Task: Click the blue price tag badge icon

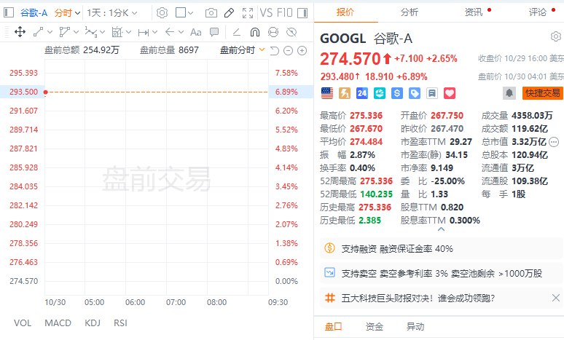Action: 415,93
